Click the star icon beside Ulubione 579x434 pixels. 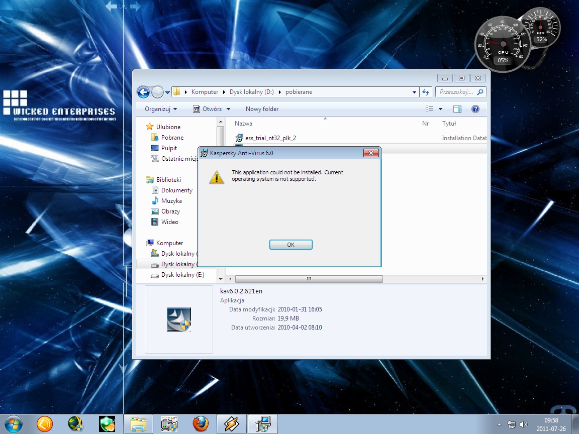pyautogui.click(x=150, y=127)
